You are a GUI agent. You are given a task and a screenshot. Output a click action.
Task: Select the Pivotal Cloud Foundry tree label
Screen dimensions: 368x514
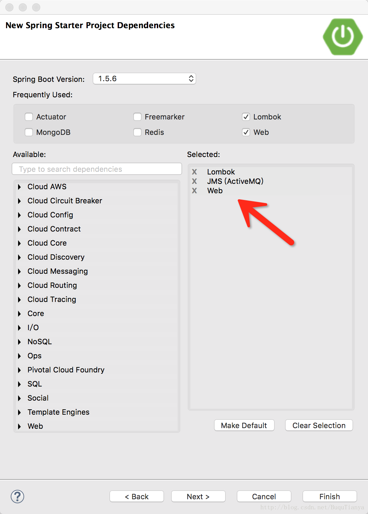[66, 370]
